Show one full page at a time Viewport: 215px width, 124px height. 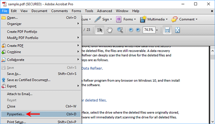point(177,30)
